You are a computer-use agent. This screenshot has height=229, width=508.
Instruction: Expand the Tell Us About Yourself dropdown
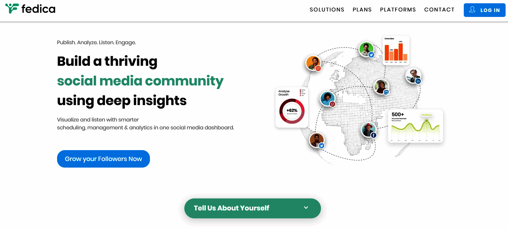point(252,208)
